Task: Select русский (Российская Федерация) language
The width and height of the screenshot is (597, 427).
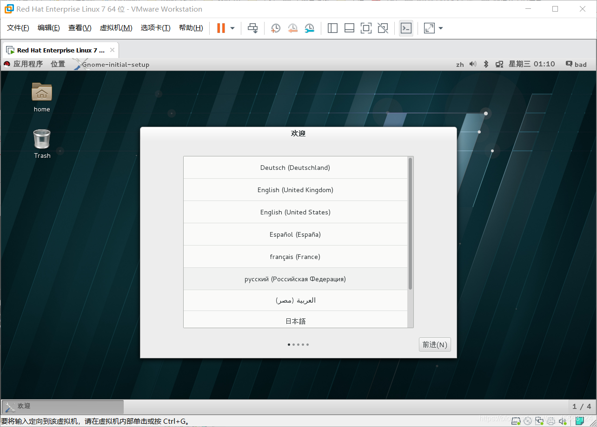Action: pos(295,279)
